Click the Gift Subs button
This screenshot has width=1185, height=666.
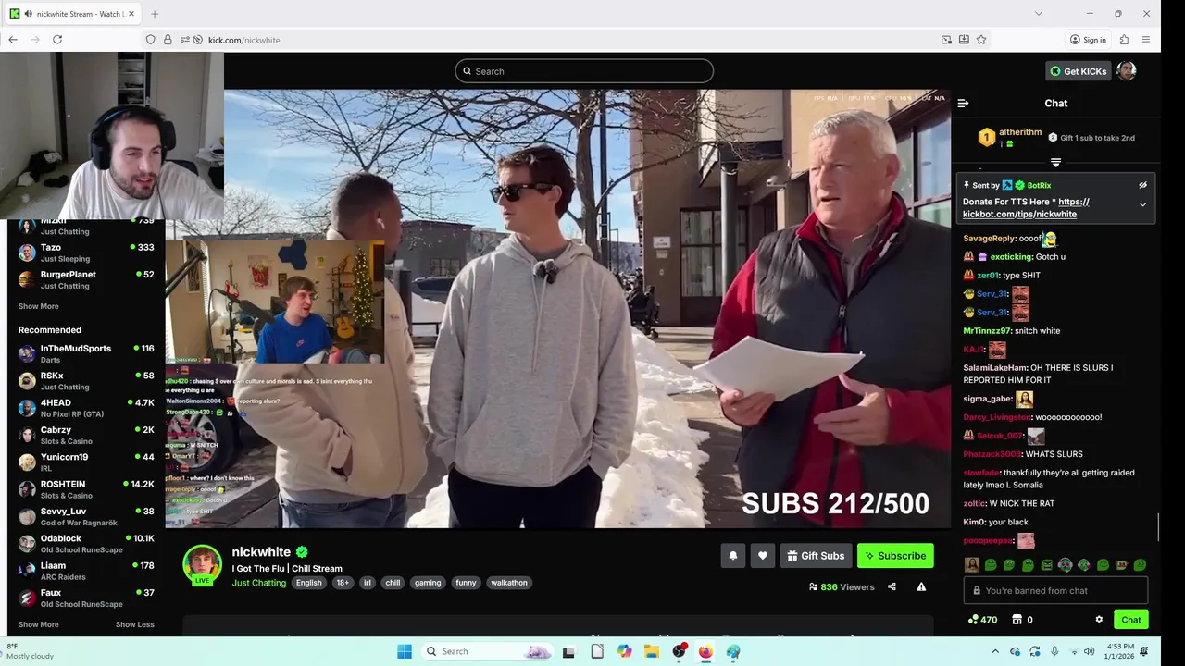pos(816,556)
